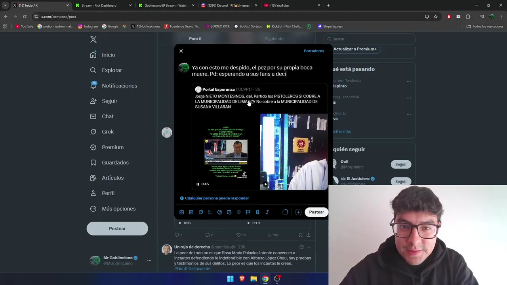The width and height of the screenshot is (507, 285).
Task: Tag location with pin icon
Action: point(238,212)
